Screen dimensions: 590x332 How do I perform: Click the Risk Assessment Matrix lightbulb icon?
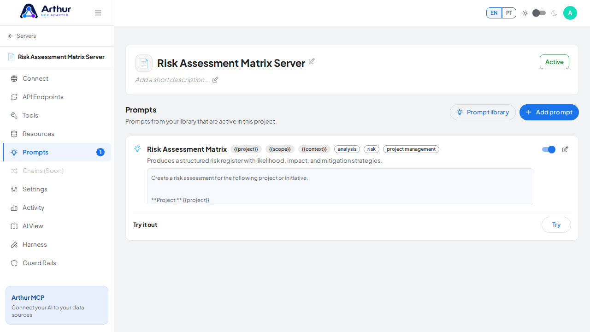tap(137, 148)
